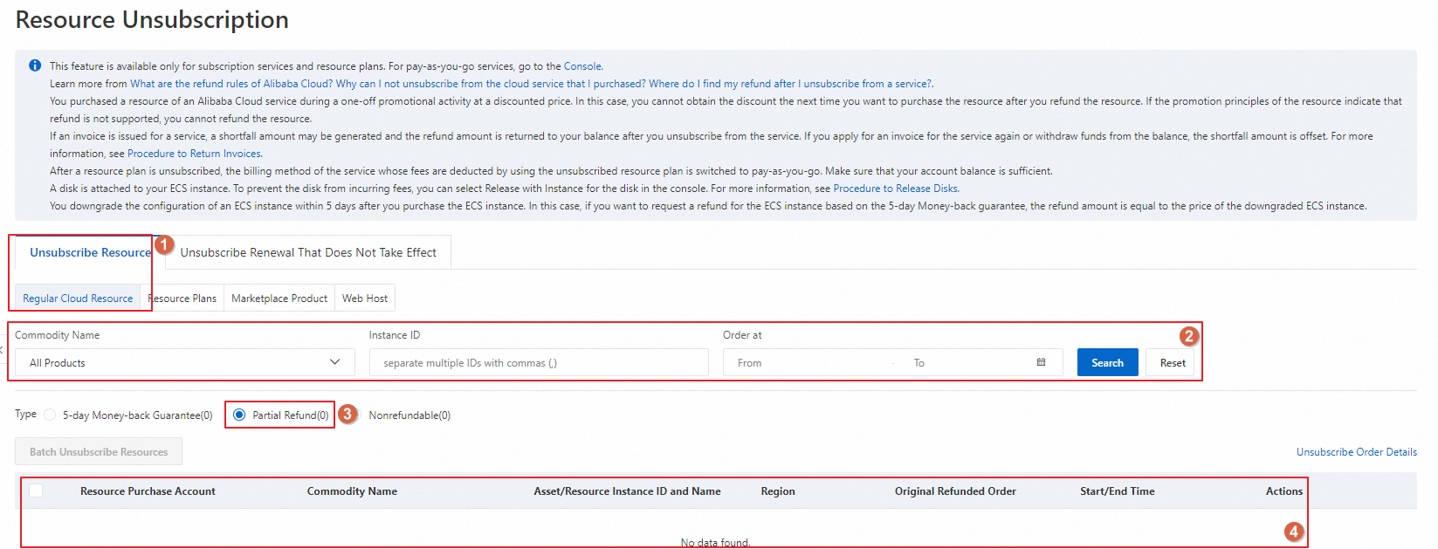1438x549 pixels.
Task: Click the blue info icon in notice
Action: tap(35, 65)
